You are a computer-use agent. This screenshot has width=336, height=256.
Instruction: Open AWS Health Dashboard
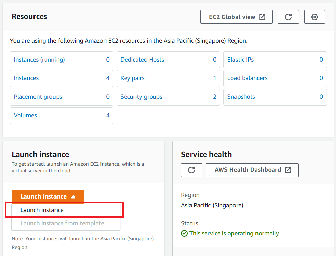(252, 170)
